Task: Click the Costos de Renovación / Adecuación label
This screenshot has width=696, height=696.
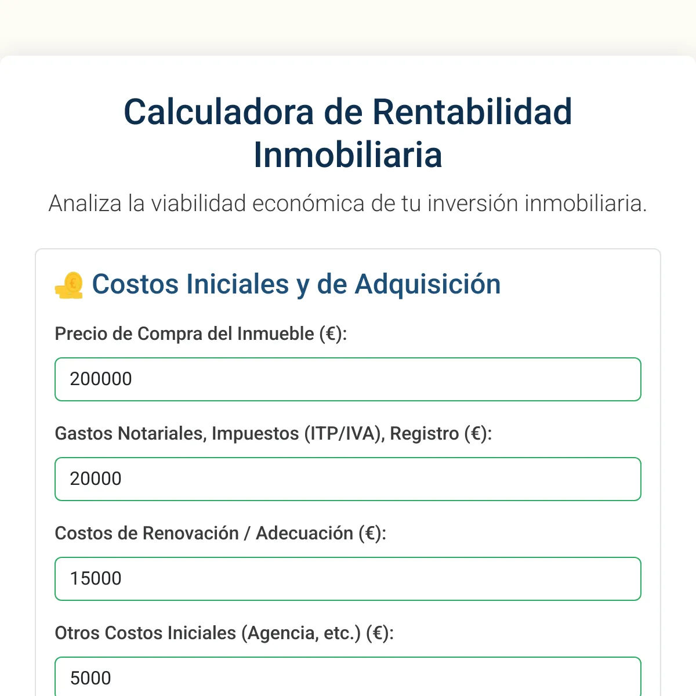Action: click(x=220, y=534)
